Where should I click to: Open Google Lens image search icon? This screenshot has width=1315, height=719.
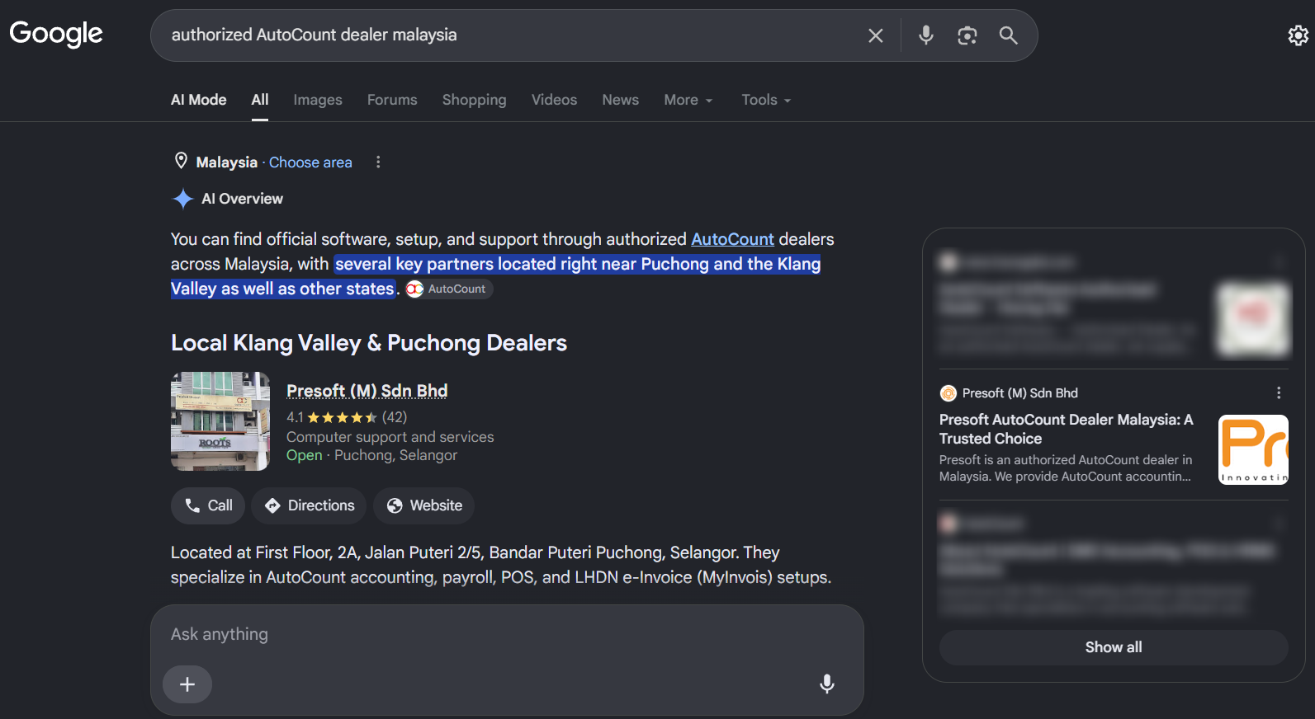pyautogui.click(x=967, y=35)
